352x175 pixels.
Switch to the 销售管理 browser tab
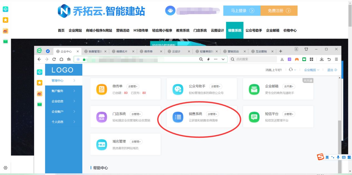(95, 51)
